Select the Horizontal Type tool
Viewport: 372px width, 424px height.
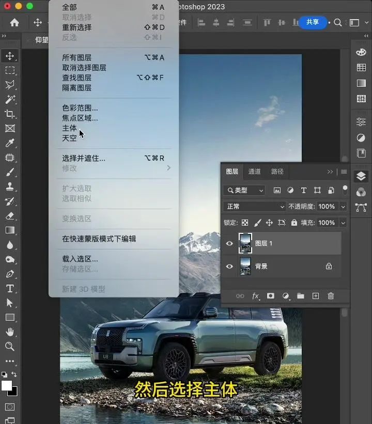(x=10, y=289)
